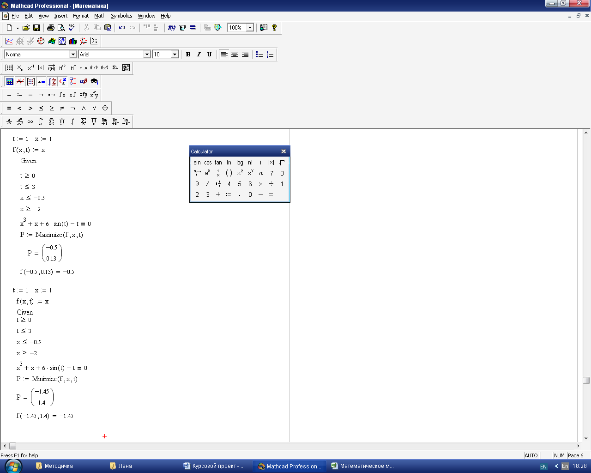591x473 pixels.
Task: Click the EN language indicator in tray
Action: (x=543, y=467)
